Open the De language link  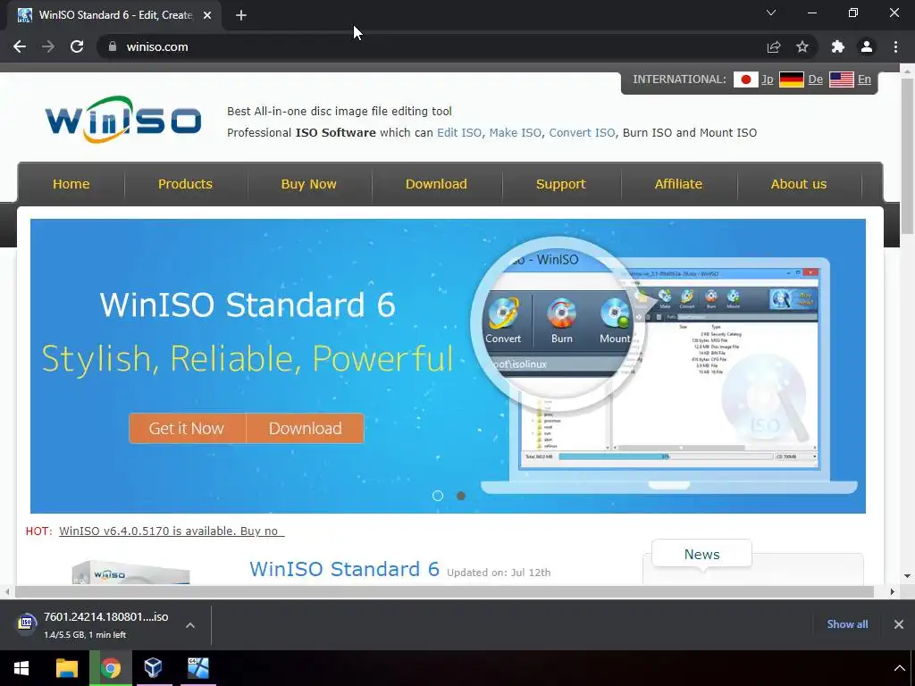[x=815, y=79]
